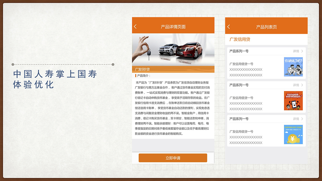322x181 pixels.
Task: Click 广发信用借贷一号 in third card
Action: click(x=241, y=132)
